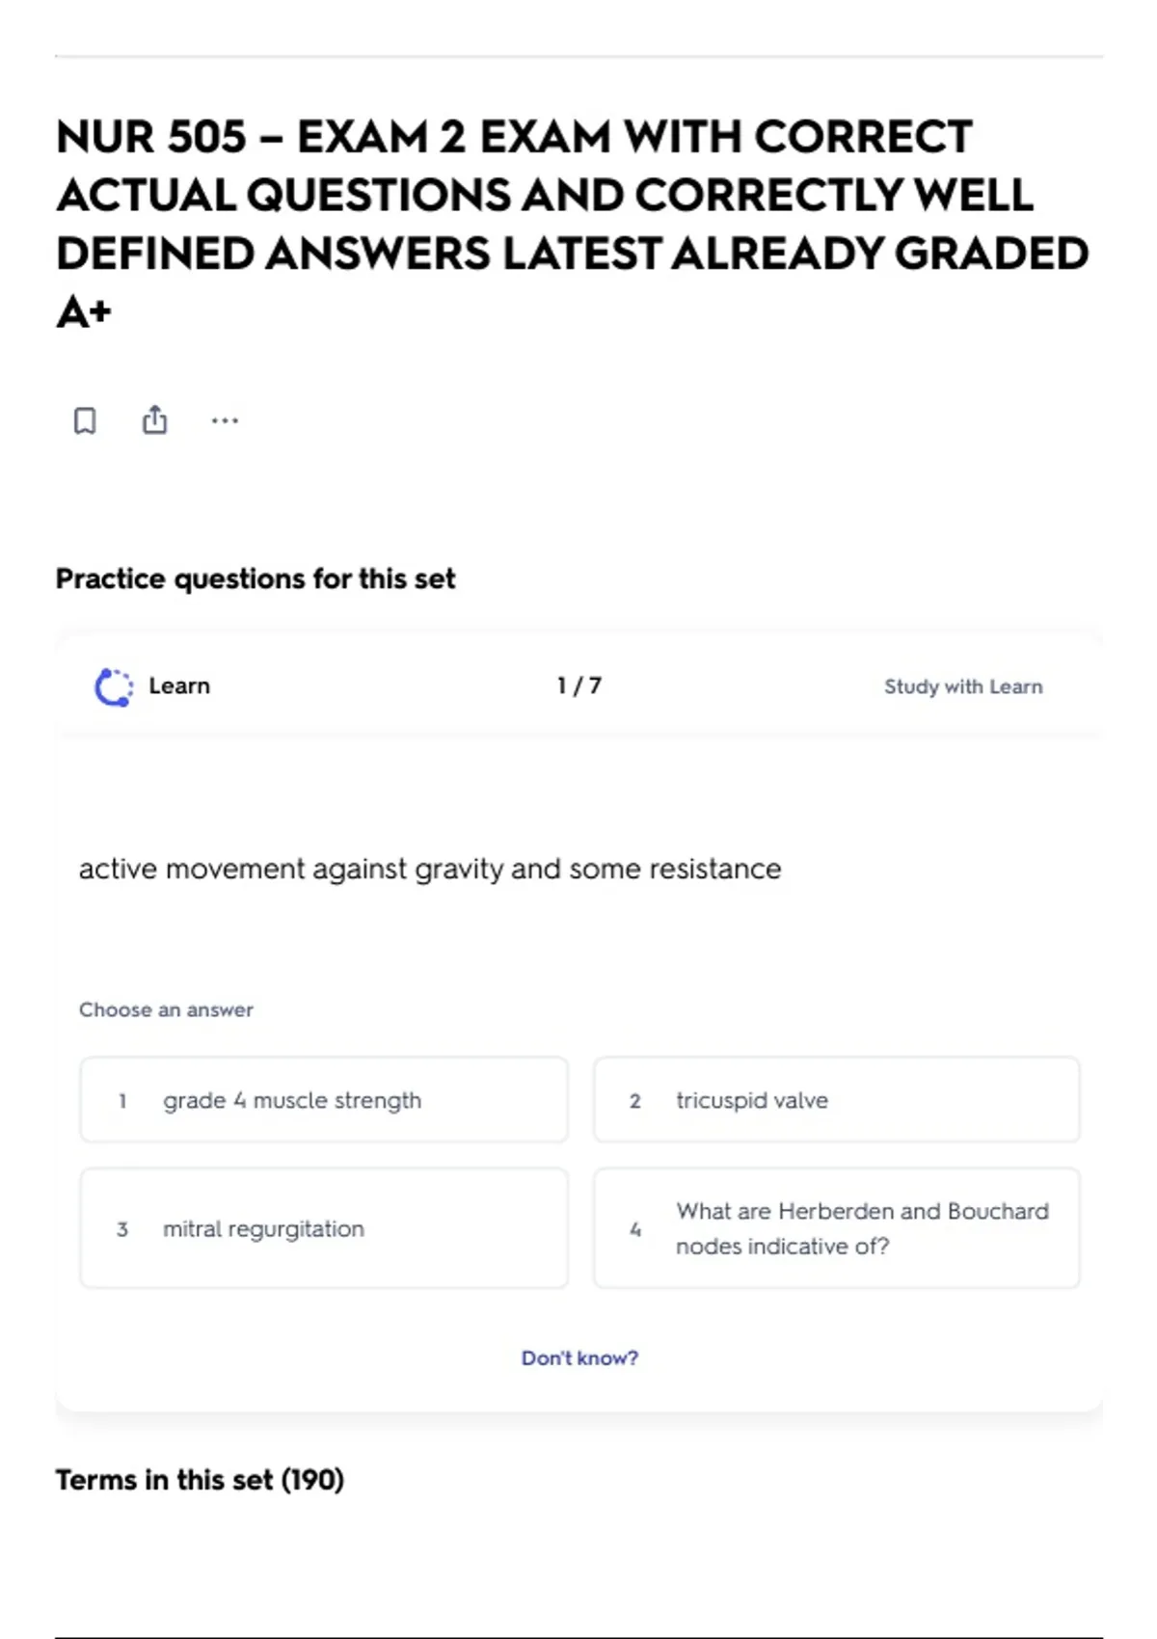Click the NUR 505 Exam 2 title
This screenshot has height=1639, width=1157.
(x=573, y=224)
